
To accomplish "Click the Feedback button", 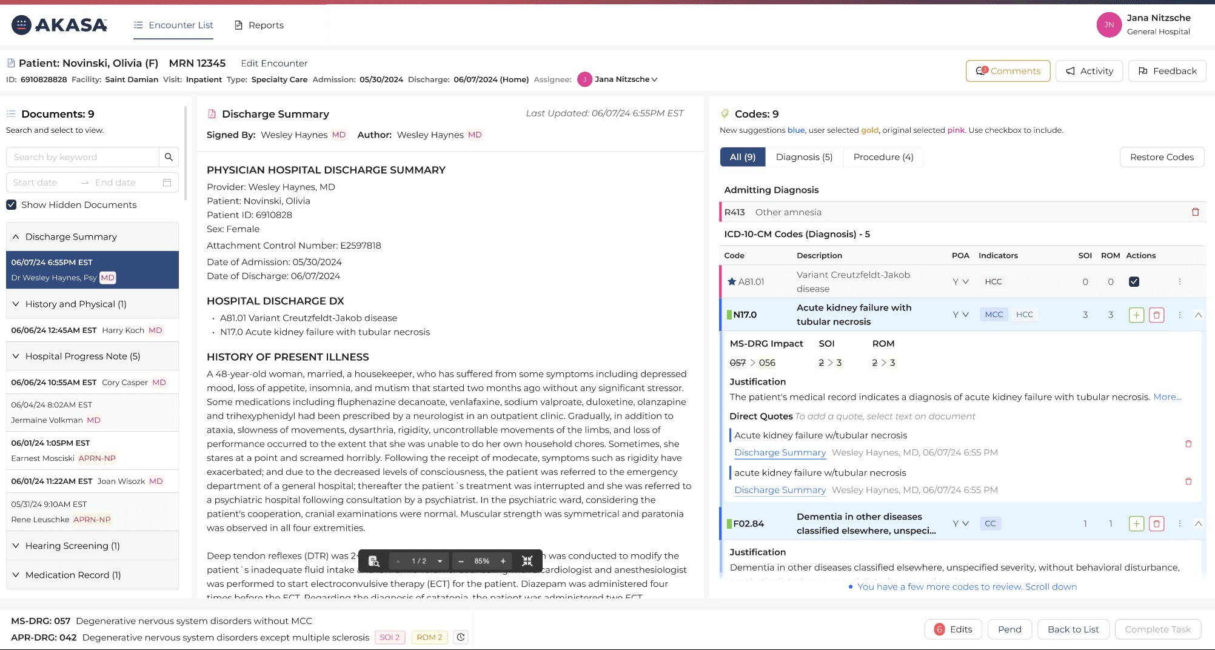I will 1167,71.
